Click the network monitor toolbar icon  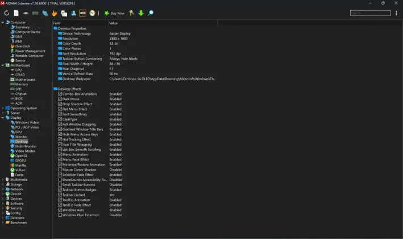tap(45, 13)
